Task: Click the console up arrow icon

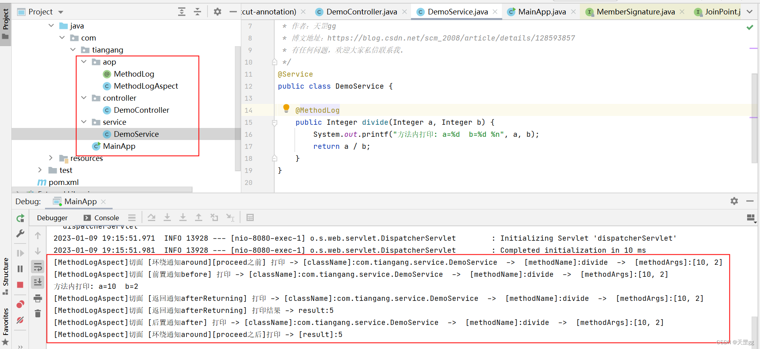Action: tap(38, 235)
